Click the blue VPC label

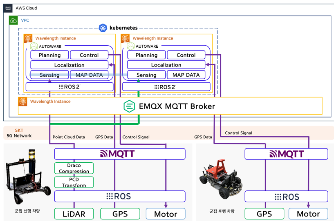[25, 20]
